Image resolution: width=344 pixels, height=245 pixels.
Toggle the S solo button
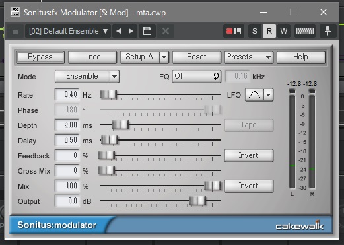coord(255,31)
